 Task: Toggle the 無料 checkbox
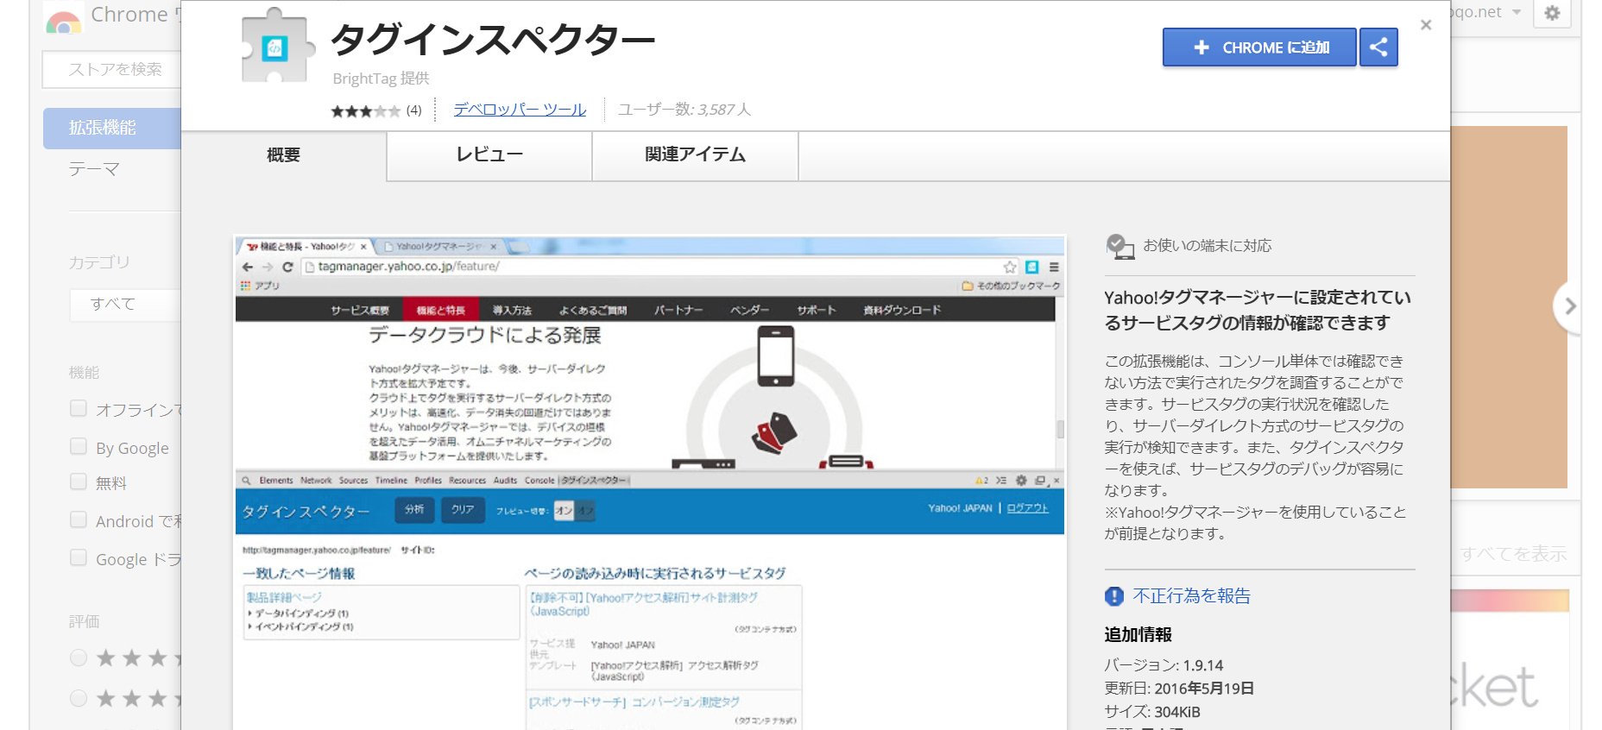(79, 481)
